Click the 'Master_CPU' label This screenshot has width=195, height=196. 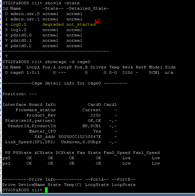click(42, 131)
